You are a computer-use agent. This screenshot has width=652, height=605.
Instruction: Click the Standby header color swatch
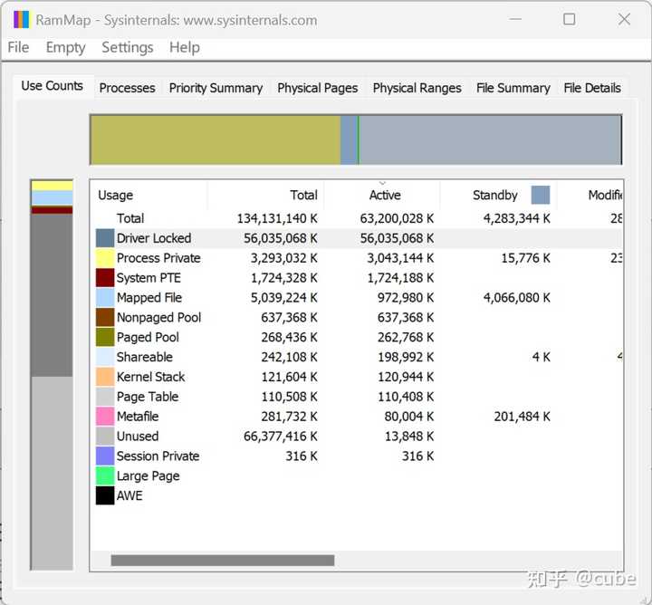540,195
